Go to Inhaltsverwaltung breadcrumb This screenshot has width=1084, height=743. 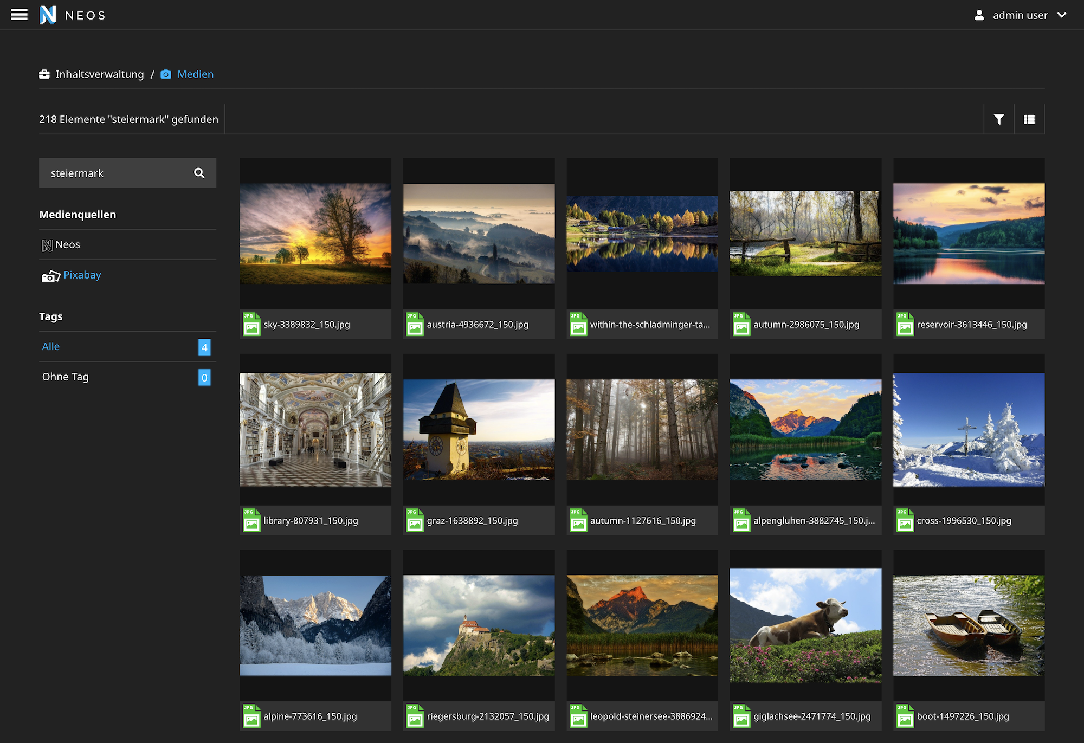coord(99,74)
